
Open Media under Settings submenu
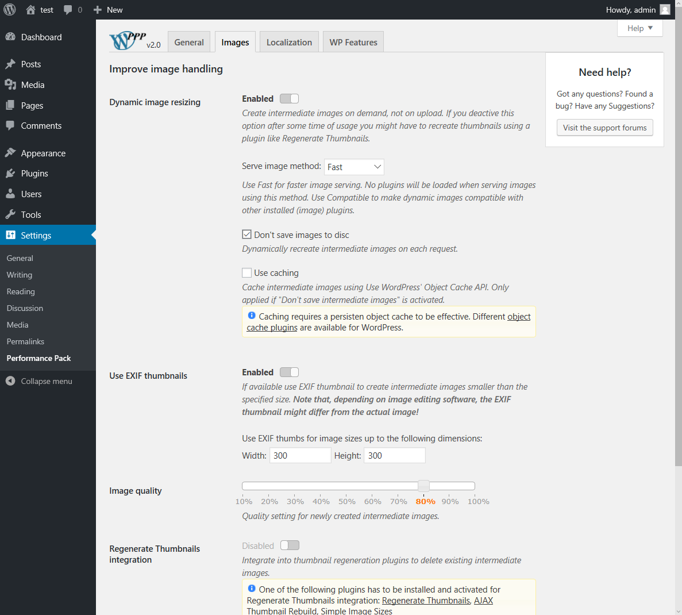(x=17, y=325)
